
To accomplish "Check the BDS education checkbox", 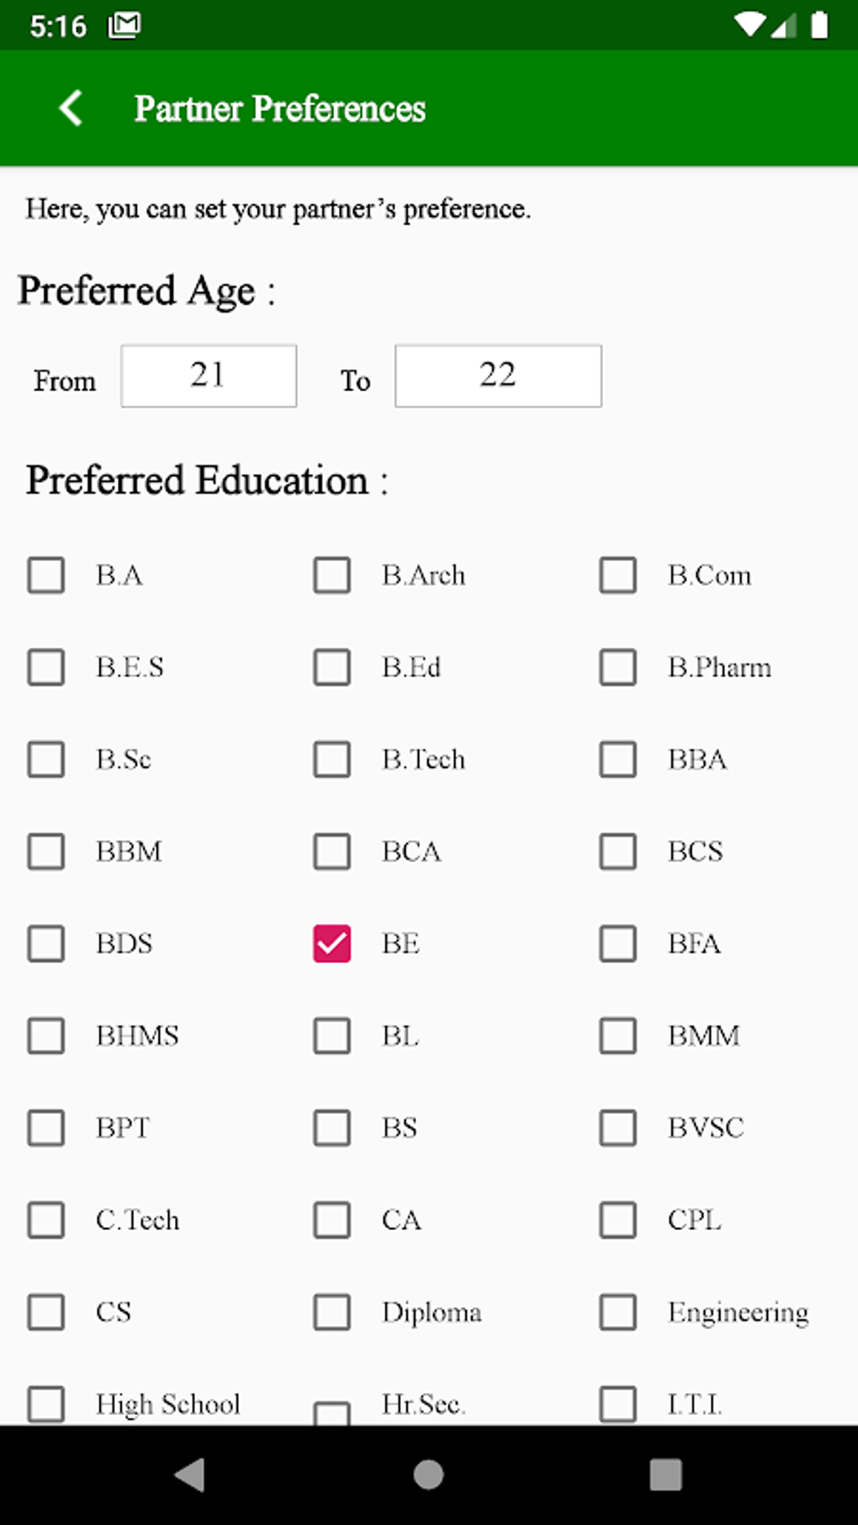I will coord(46,943).
